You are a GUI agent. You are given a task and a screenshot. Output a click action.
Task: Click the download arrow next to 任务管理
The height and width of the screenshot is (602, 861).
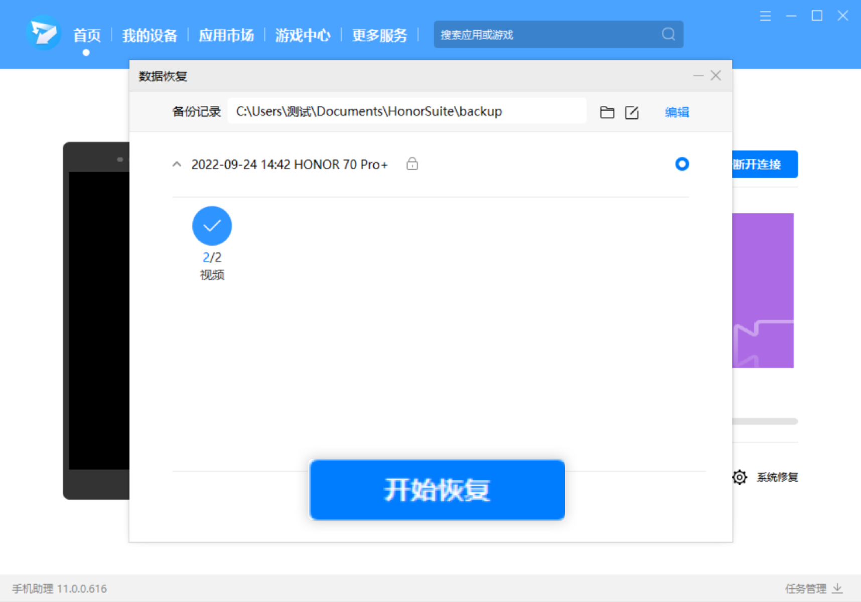[x=837, y=588]
